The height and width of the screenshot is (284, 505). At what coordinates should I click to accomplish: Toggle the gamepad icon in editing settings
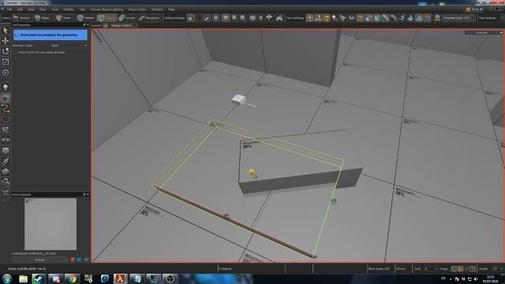[x=279, y=18]
